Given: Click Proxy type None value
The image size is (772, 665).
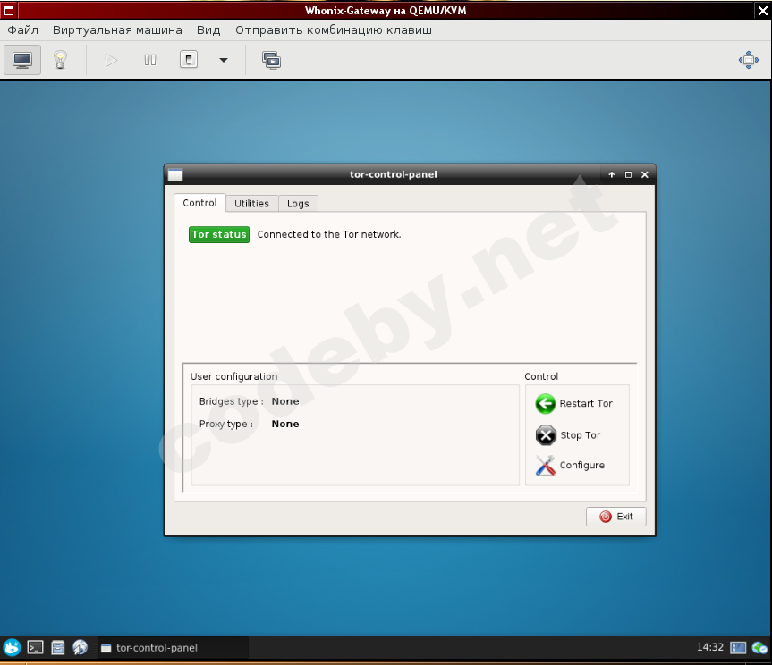Looking at the screenshot, I should [x=285, y=424].
